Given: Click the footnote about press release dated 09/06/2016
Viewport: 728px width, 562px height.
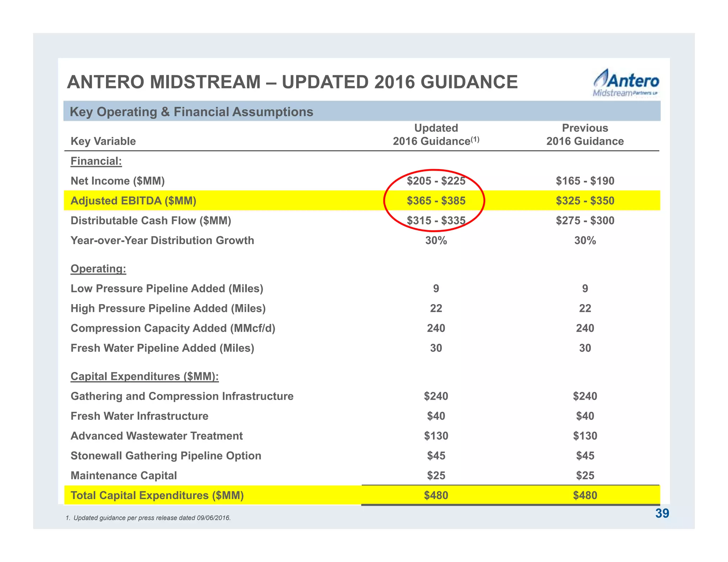Looking at the screenshot, I should 148,518.
